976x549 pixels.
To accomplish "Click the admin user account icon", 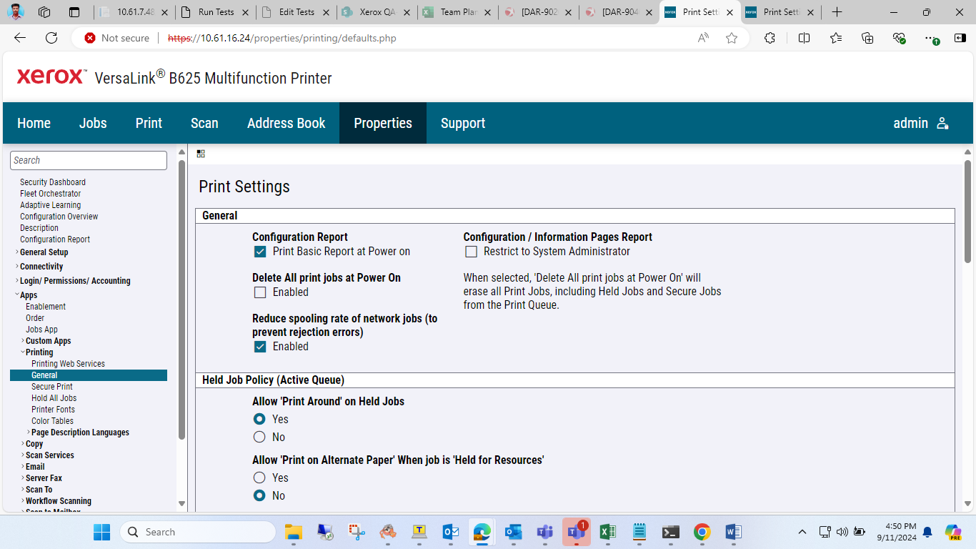I will coord(942,123).
